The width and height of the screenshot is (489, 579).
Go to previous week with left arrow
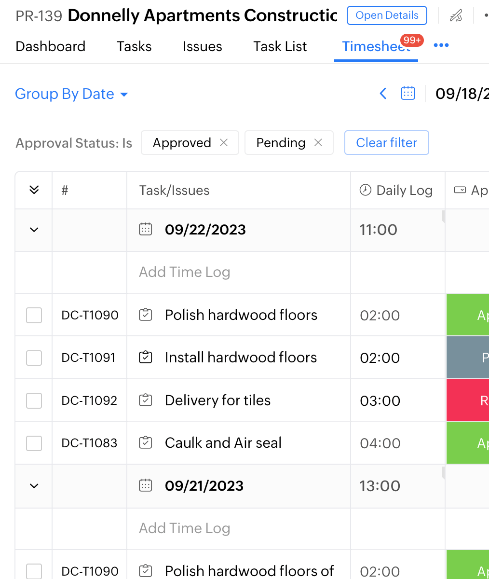click(383, 93)
